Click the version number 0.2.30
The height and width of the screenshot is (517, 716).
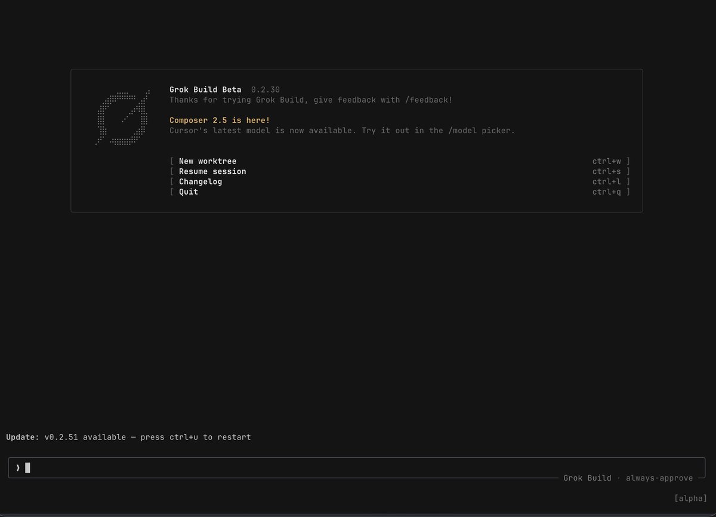266,90
